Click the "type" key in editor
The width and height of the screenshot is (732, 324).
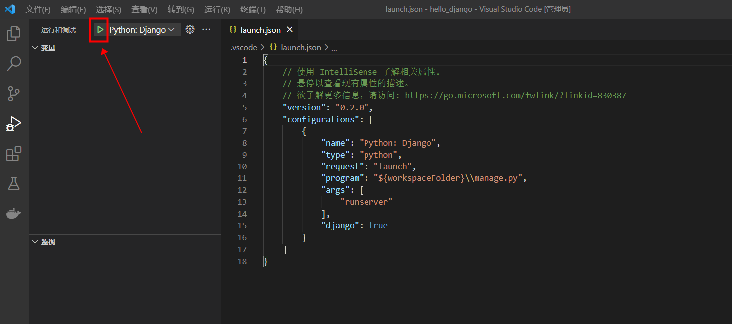coord(335,155)
